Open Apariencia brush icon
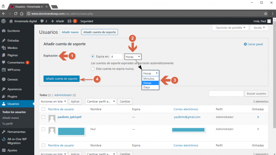 (4, 89)
